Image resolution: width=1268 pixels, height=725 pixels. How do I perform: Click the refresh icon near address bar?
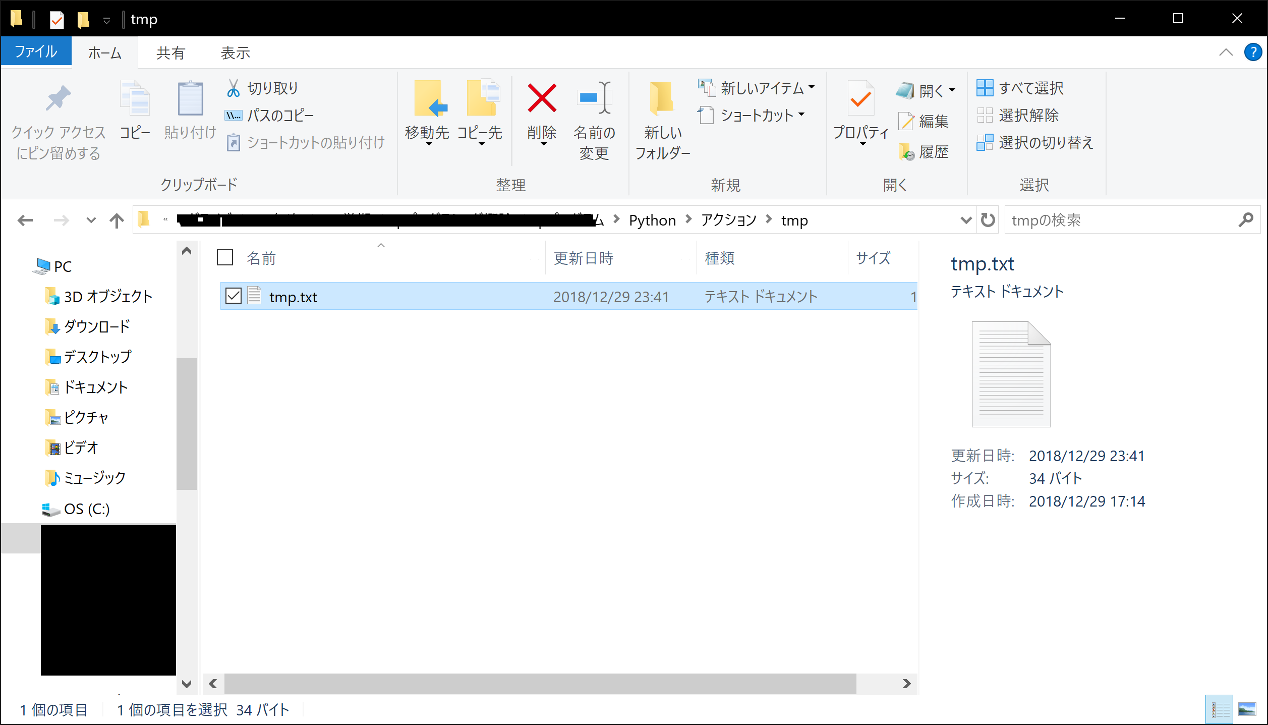(988, 219)
